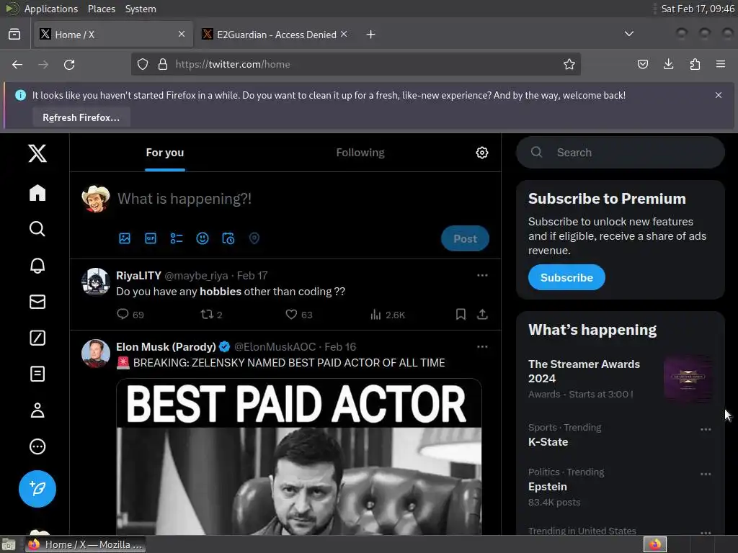Click the round blue compose post button

click(x=37, y=489)
